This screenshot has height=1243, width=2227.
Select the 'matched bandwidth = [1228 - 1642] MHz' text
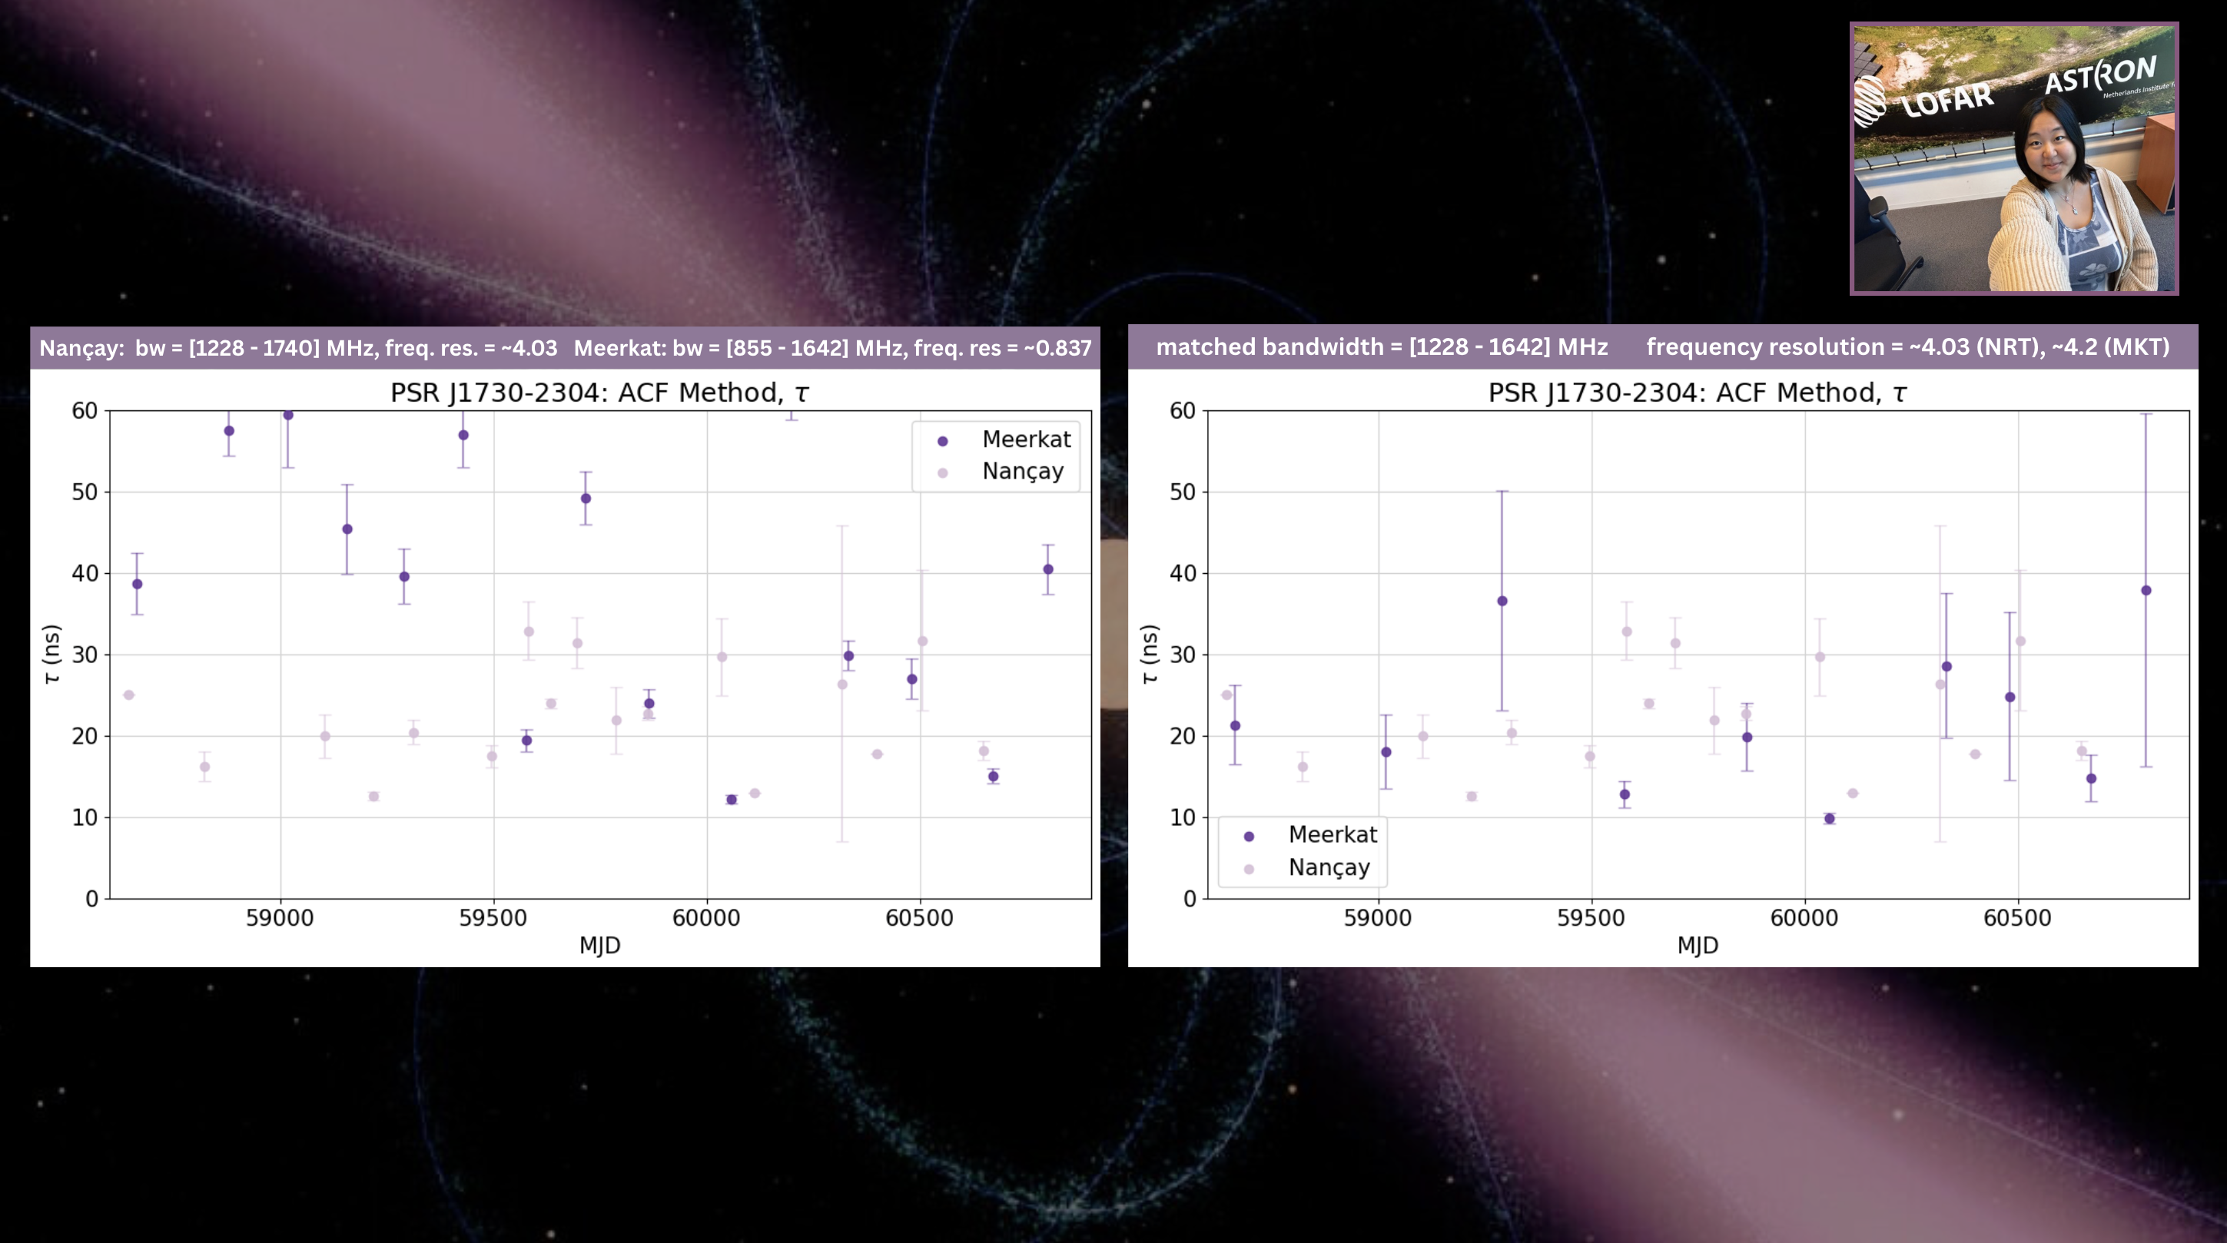tap(1382, 346)
